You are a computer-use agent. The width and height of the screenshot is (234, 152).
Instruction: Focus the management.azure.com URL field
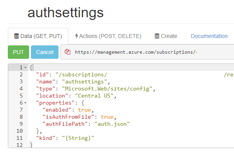148,52
